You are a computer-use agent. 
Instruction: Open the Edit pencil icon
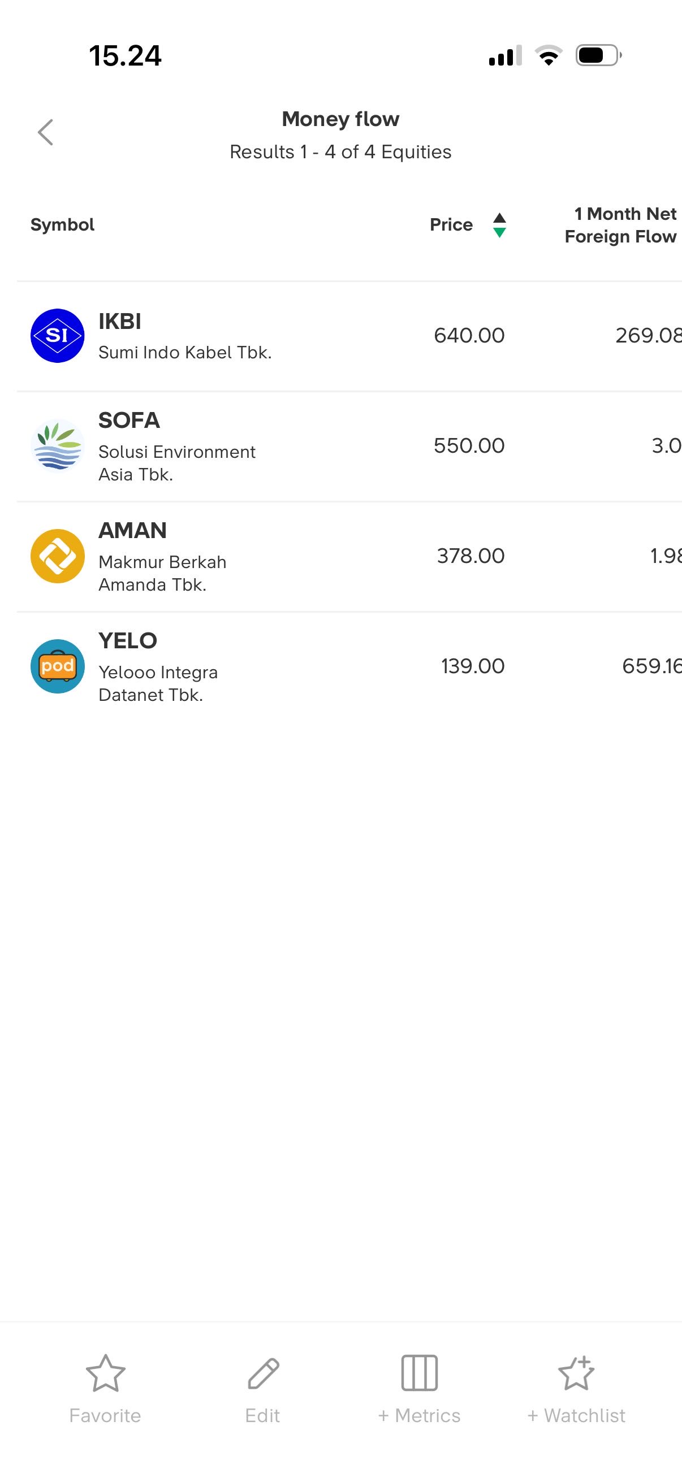[263, 1373]
